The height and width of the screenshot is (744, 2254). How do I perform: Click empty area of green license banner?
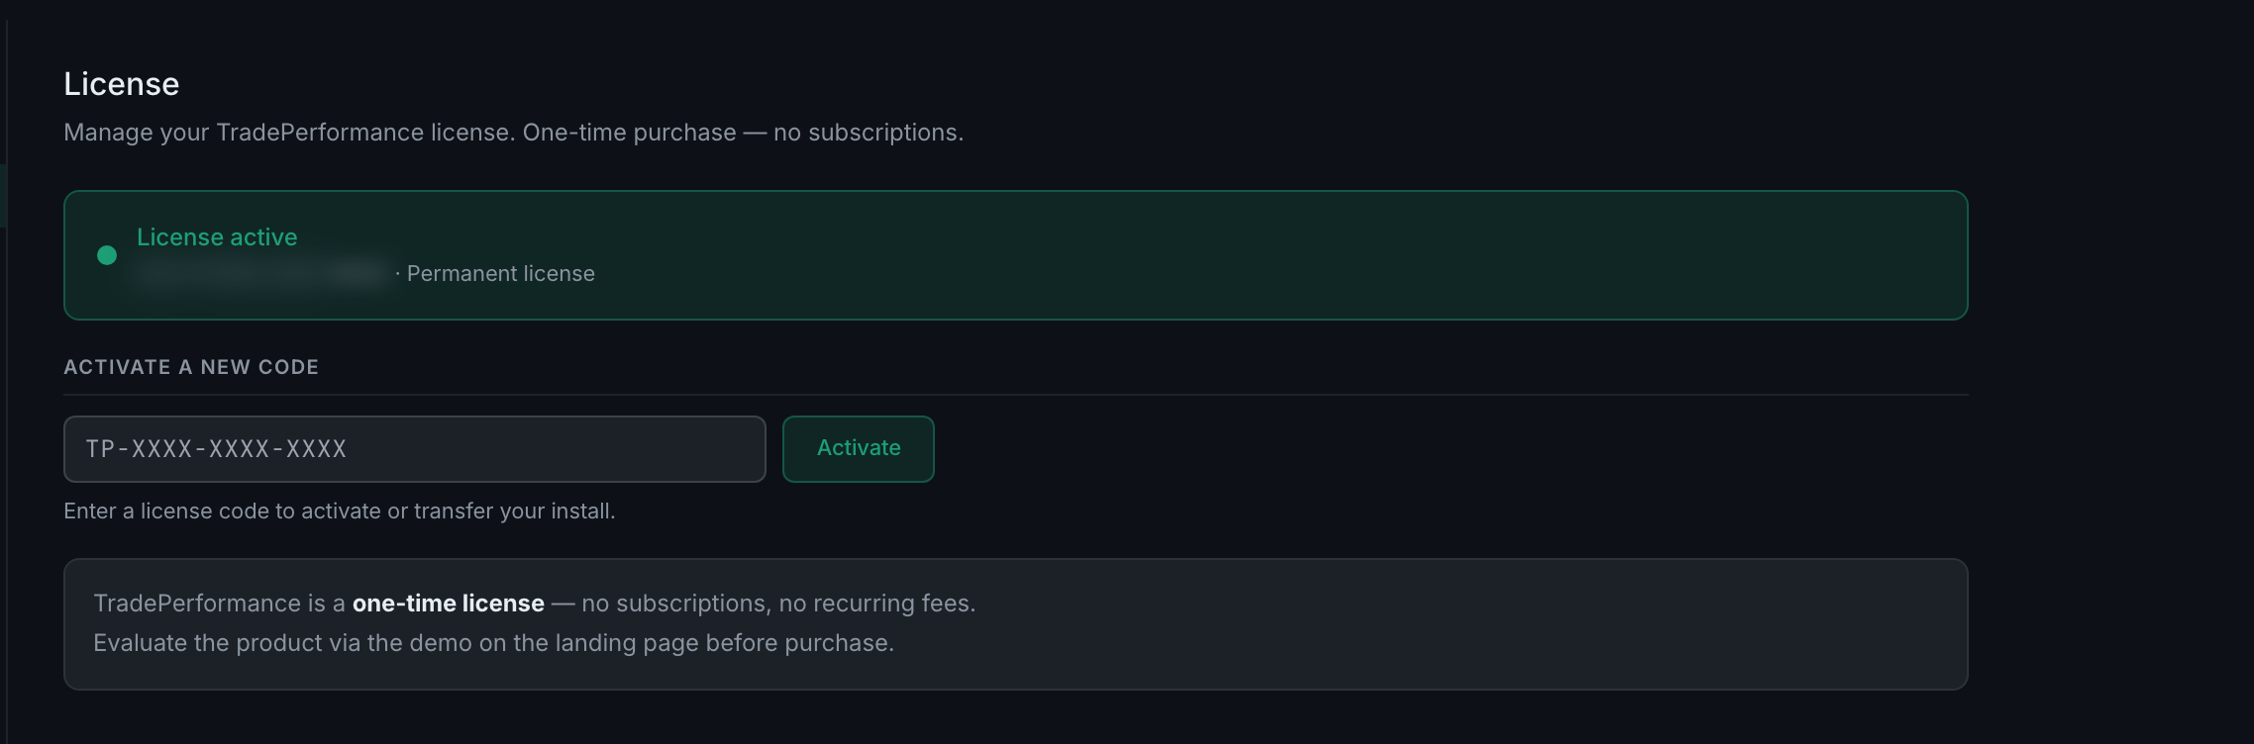coord(1287,255)
